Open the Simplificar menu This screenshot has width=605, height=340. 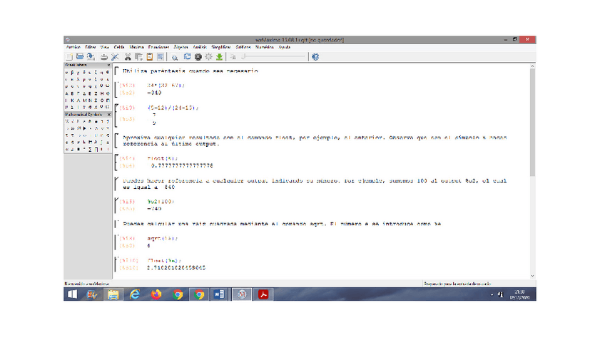click(x=221, y=47)
